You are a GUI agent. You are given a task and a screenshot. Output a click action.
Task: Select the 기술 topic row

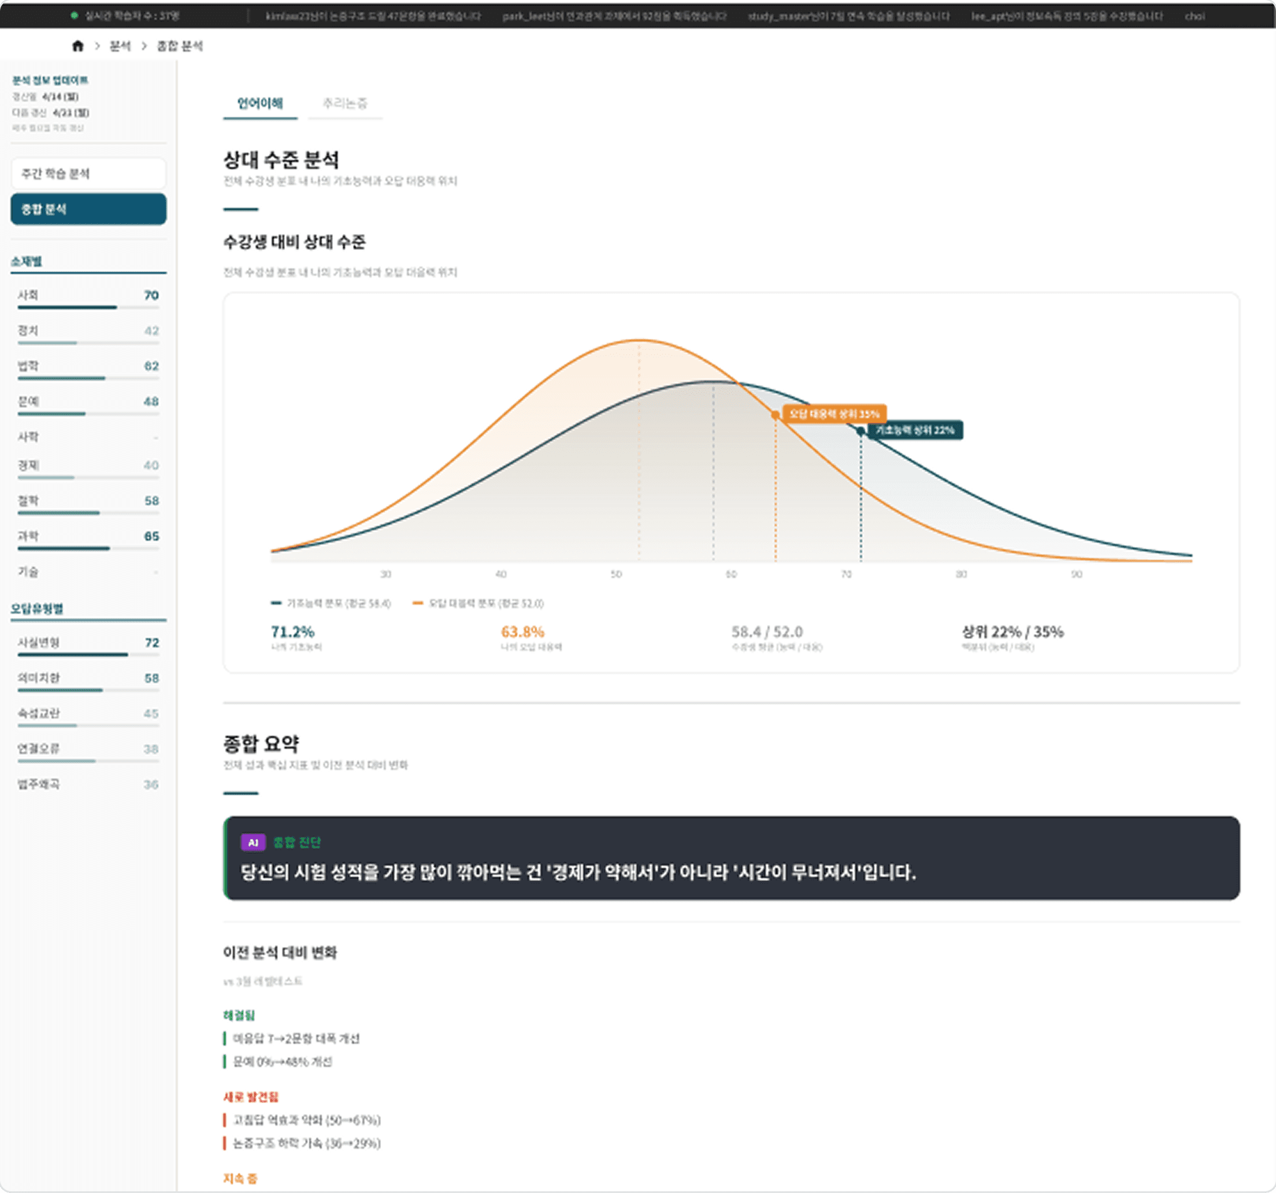[88, 572]
